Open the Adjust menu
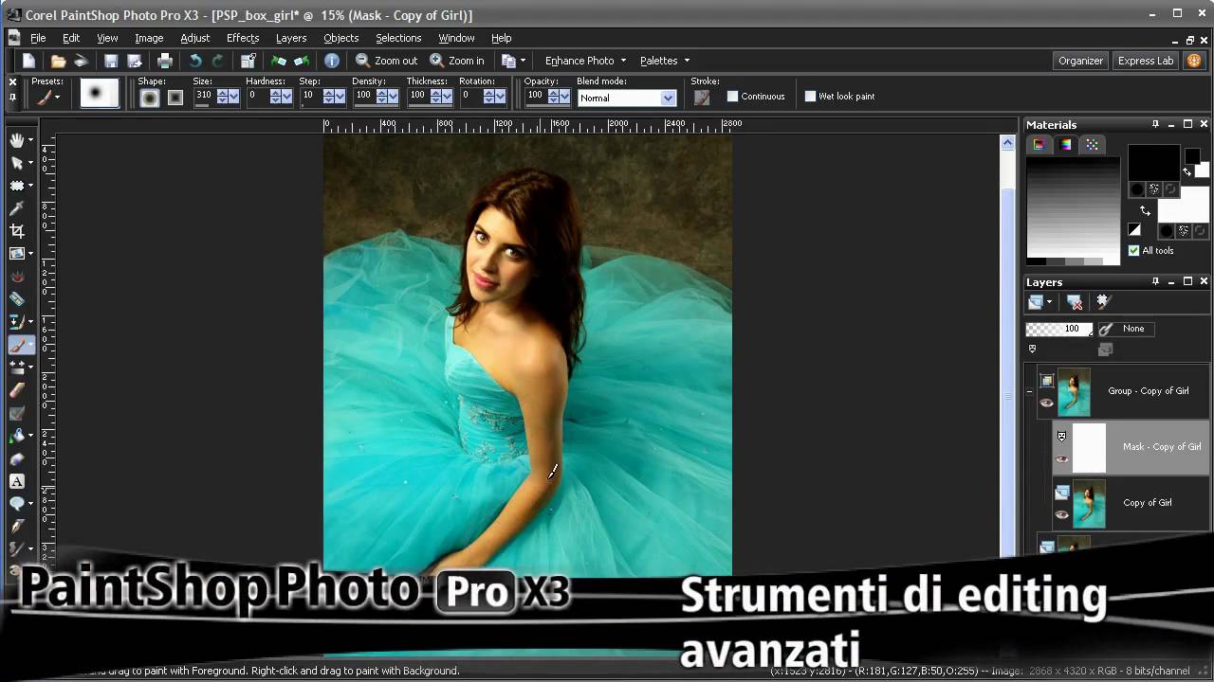Viewport: 1214px width, 682px height. tap(194, 38)
